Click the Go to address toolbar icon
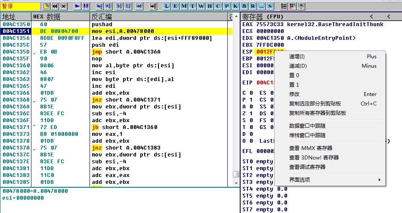 pos(153,6)
